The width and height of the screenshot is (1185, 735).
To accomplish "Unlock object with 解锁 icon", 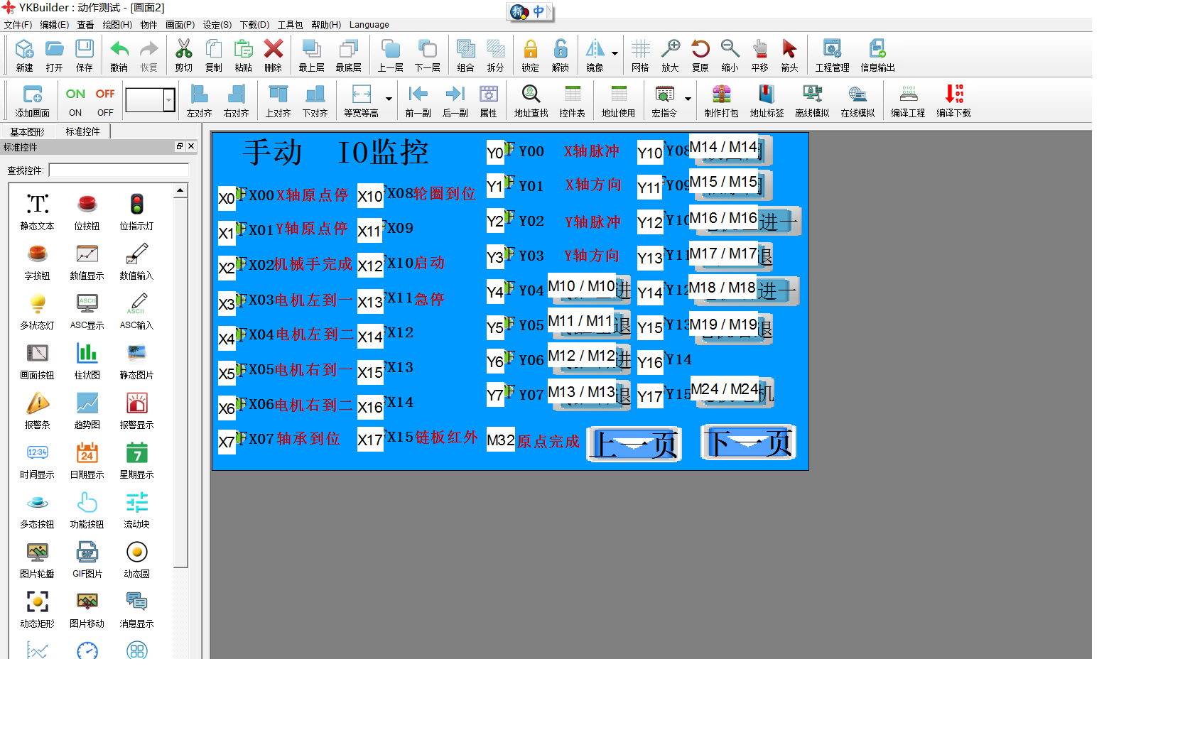I will (x=560, y=55).
